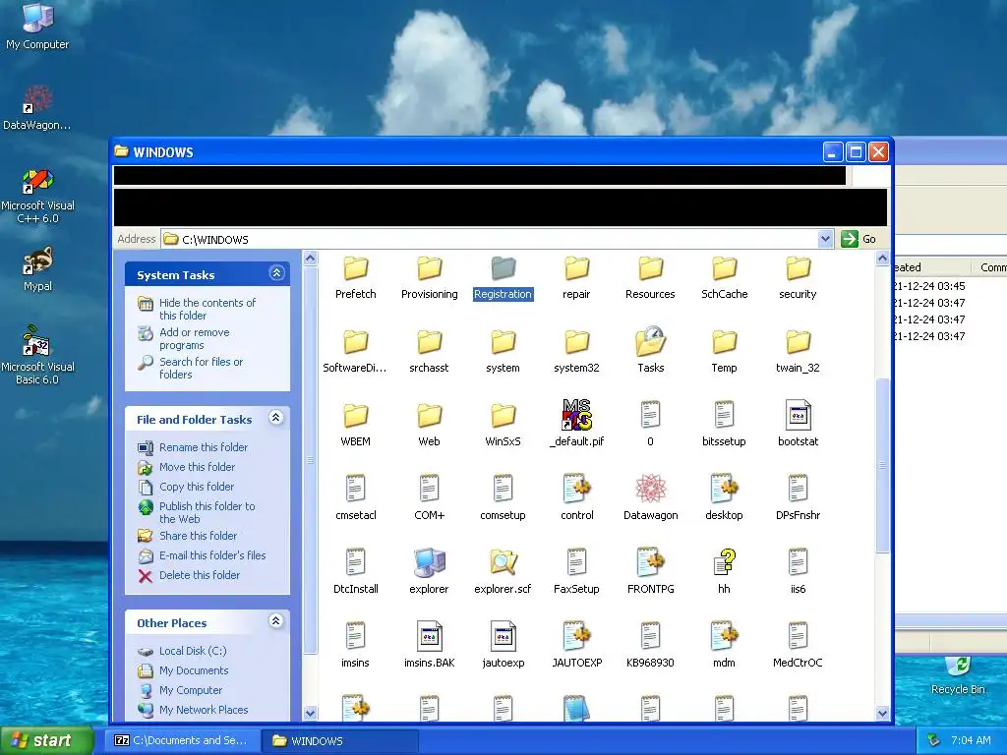Click Delete this folder

click(199, 575)
